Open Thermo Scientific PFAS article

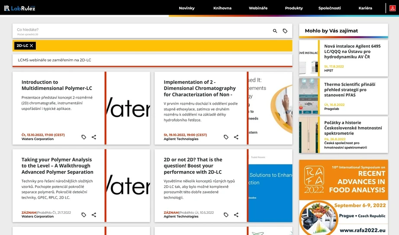[x=350, y=90]
